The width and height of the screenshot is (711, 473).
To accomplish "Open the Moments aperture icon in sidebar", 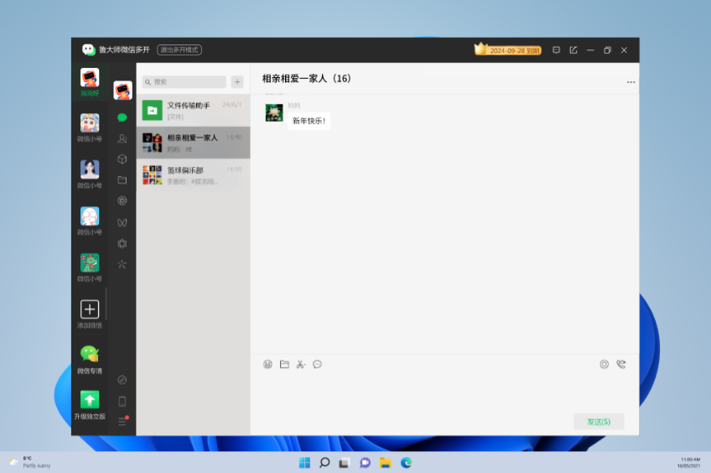I will click(122, 201).
